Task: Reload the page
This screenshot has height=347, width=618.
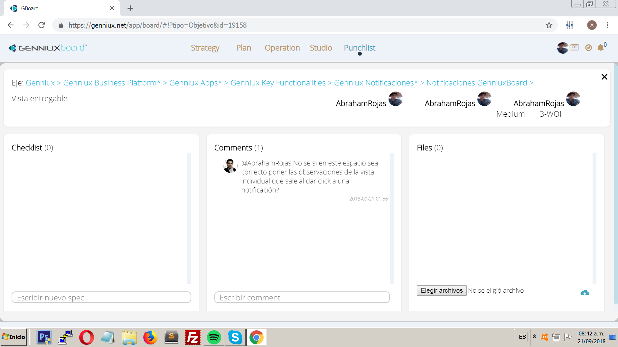Action: [42, 25]
